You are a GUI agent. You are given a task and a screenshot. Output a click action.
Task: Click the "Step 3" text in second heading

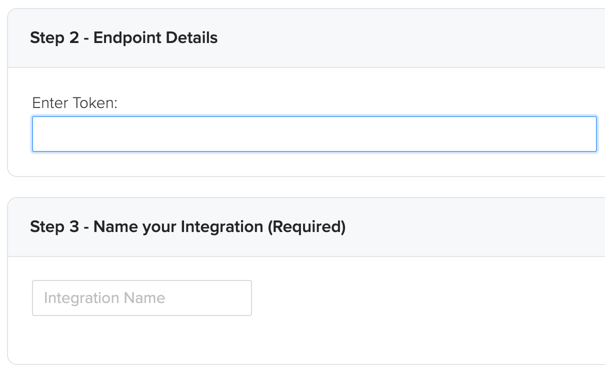(54, 227)
